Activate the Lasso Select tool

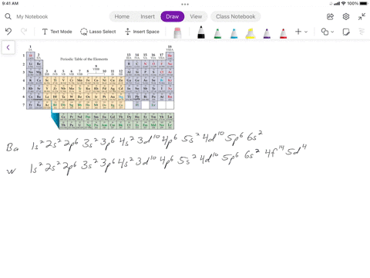click(x=98, y=32)
